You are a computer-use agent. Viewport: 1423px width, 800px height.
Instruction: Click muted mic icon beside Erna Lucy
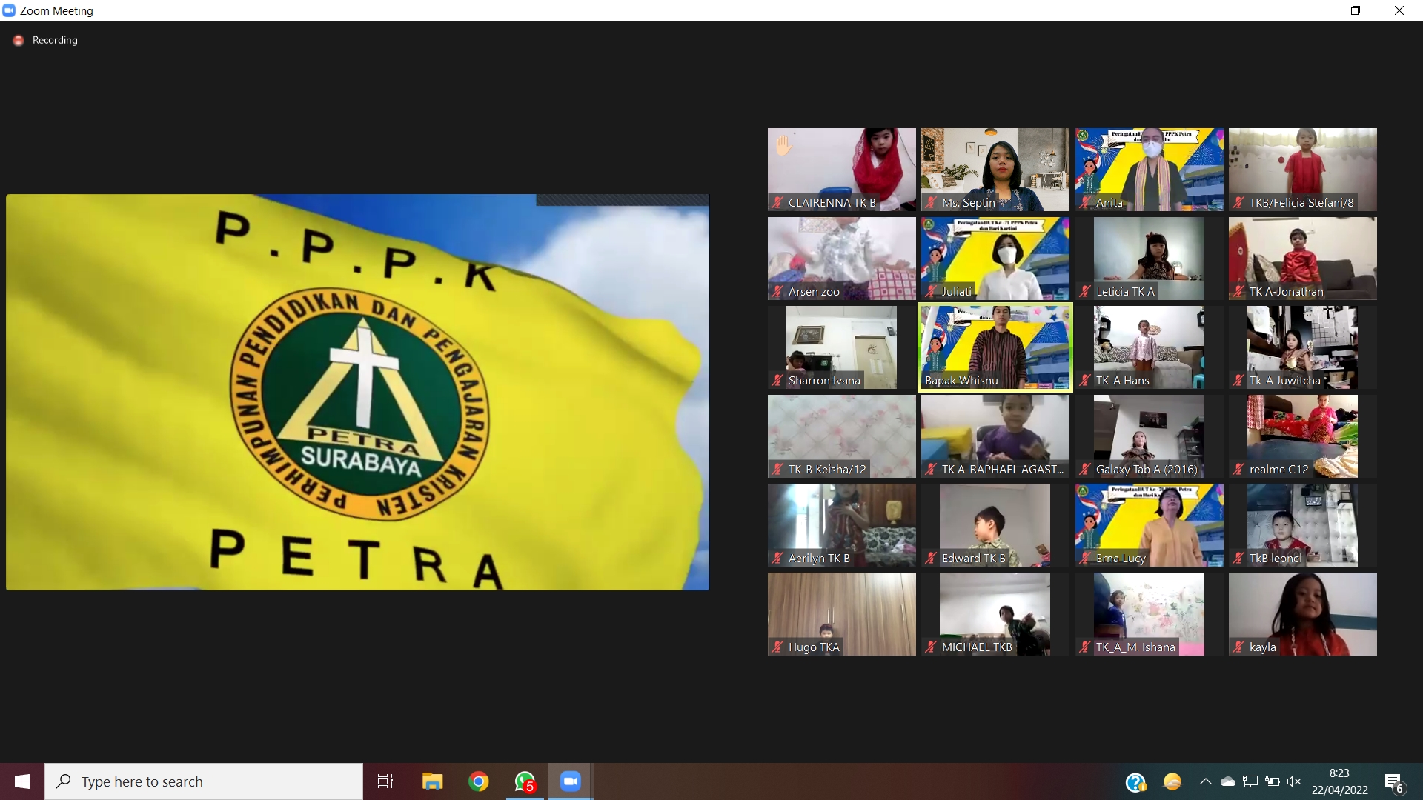1085,558
